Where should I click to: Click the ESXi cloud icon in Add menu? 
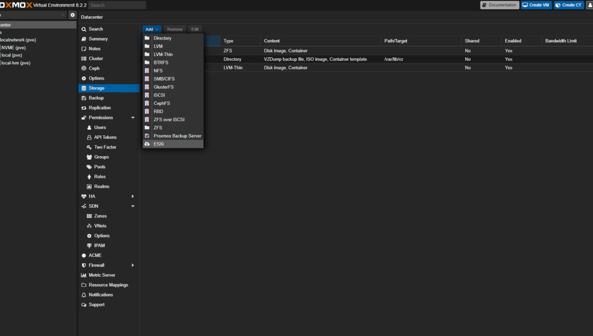[x=147, y=144]
